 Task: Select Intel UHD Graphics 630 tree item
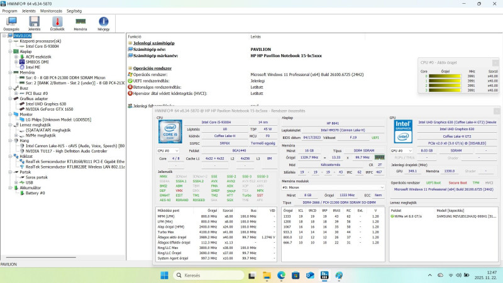point(46,104)
